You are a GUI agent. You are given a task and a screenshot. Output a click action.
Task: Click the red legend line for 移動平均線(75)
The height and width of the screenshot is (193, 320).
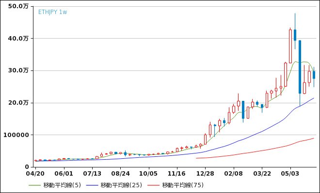pos(154,185)
